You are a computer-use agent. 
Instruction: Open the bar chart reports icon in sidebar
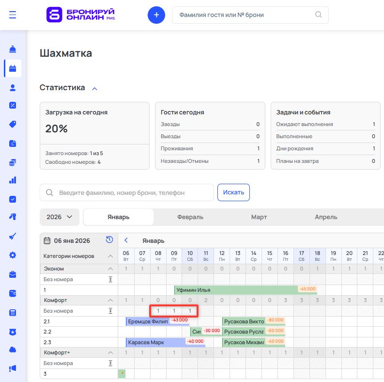coord(13,180)
